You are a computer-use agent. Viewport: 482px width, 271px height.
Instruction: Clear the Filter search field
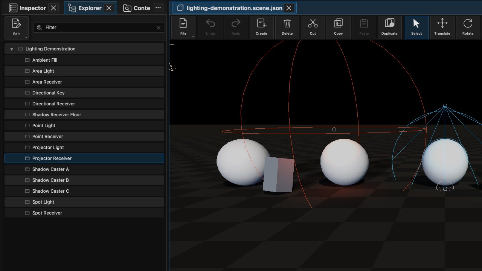(159, 27)
